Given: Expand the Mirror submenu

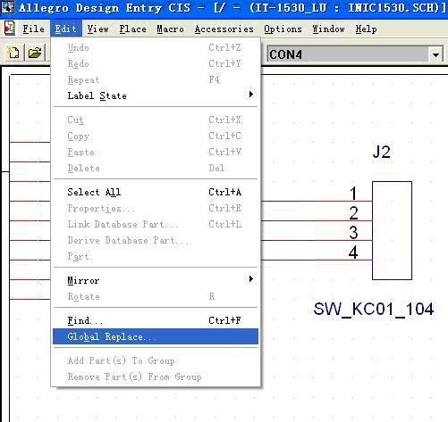Looking at the screenshot, I should (156, 280).
